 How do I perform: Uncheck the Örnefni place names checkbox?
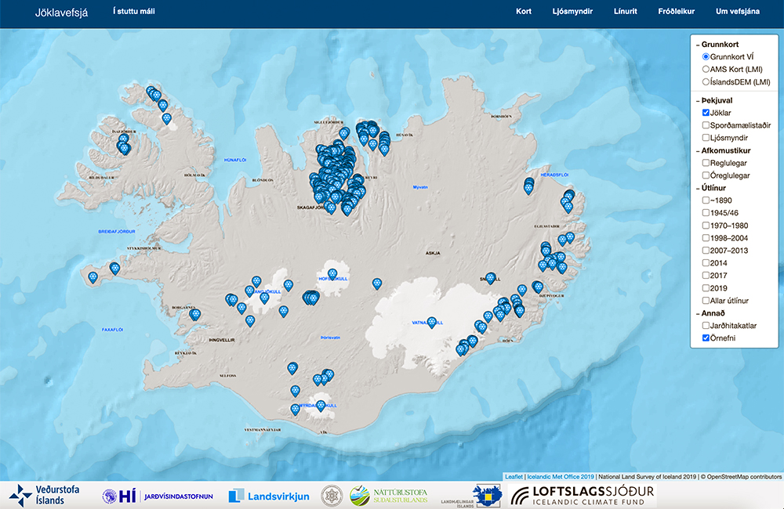pyautogui.click(x=706, y=338)
